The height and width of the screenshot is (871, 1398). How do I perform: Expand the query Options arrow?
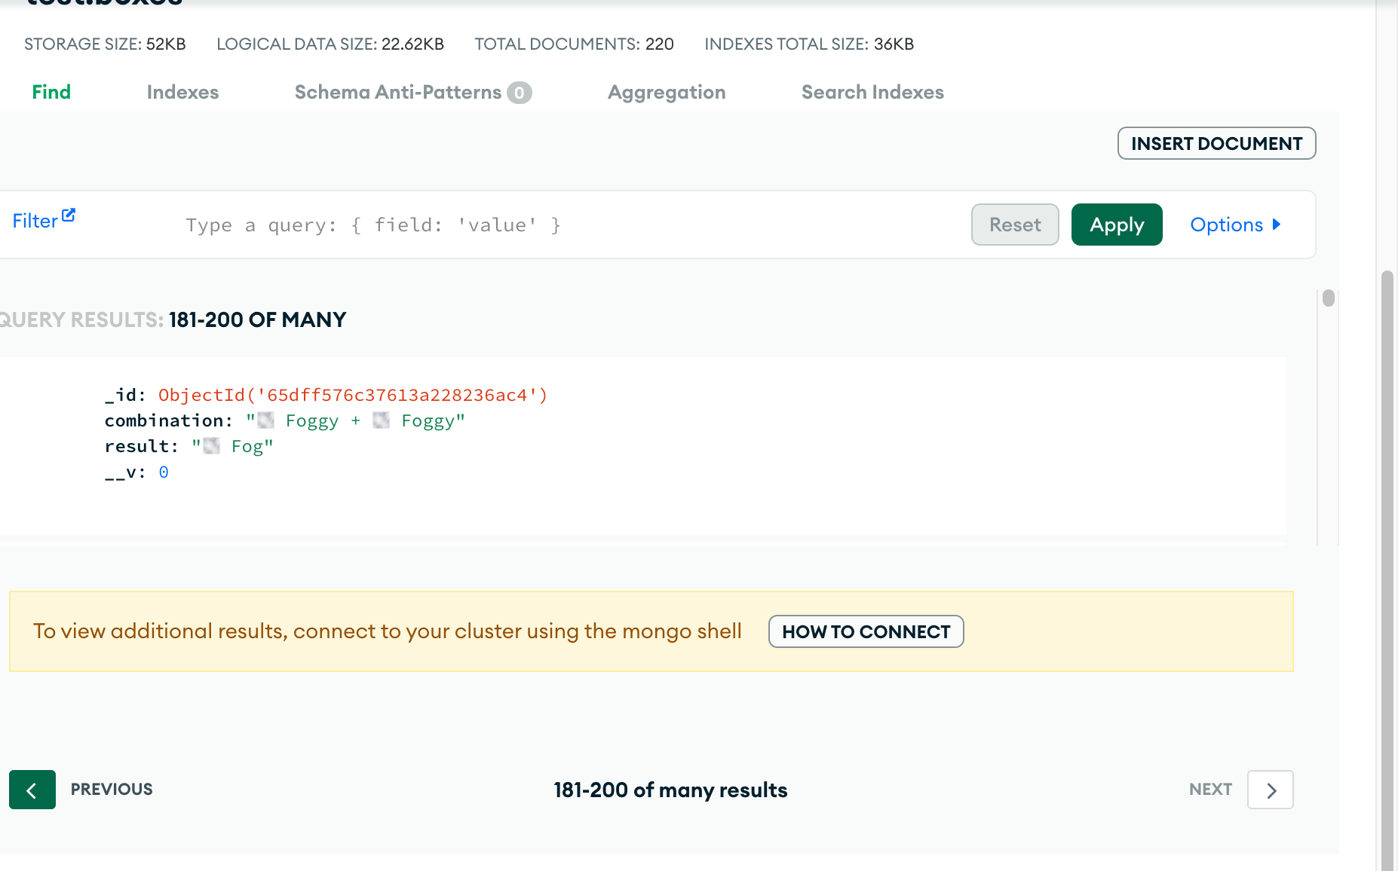click(x=1277, y=225)
